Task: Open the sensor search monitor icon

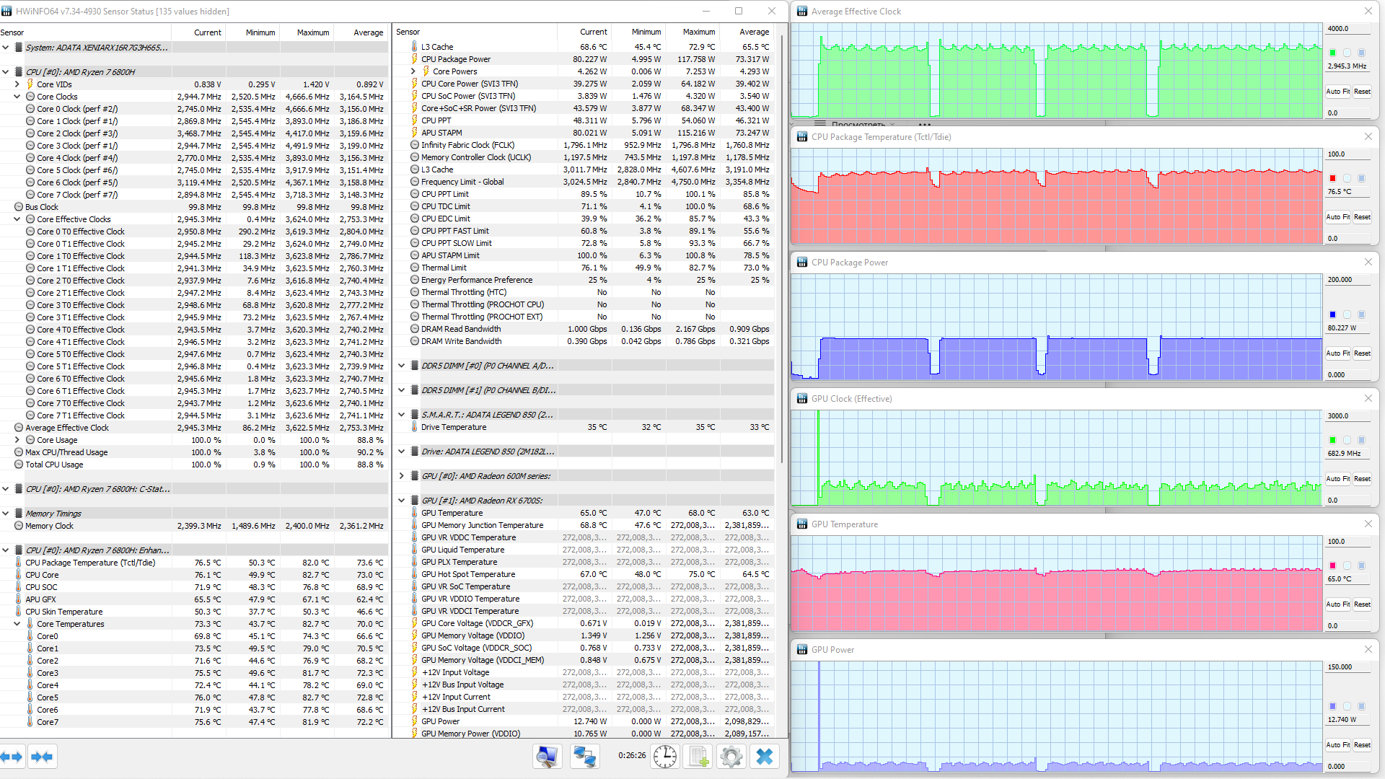Action: [547, 757]
